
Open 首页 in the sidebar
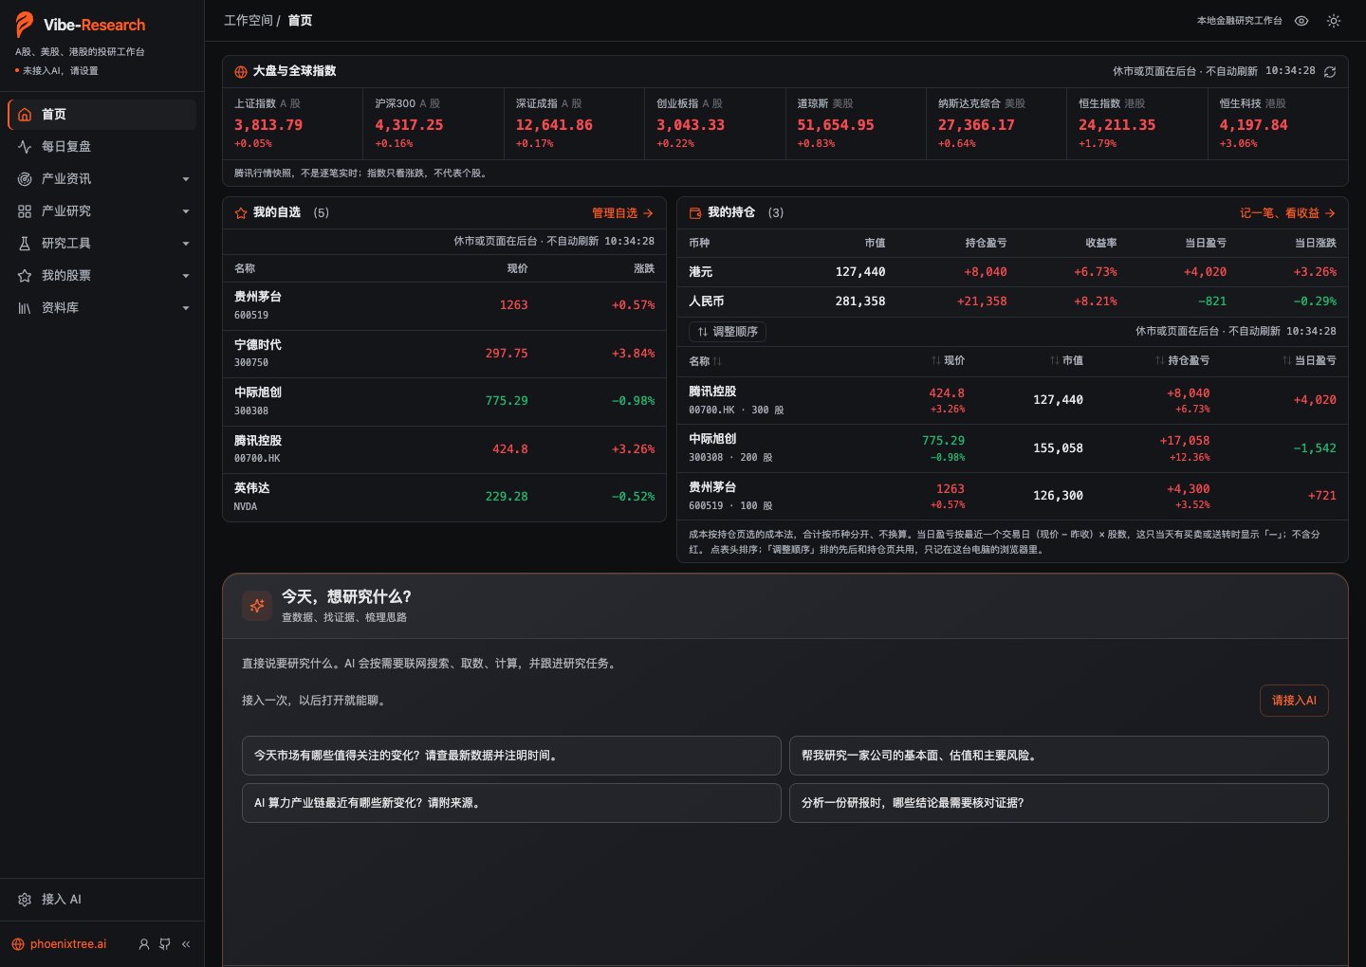(102, 115)
